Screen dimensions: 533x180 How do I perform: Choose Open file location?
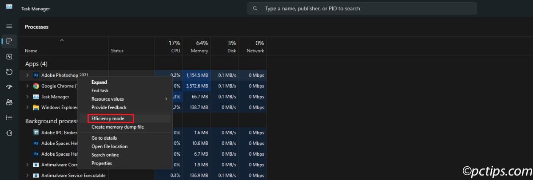coord(109,146)
